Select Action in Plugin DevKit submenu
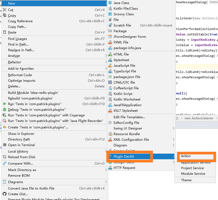The height and width of the screenshot is (200, 218). click(x=195, y=156)
